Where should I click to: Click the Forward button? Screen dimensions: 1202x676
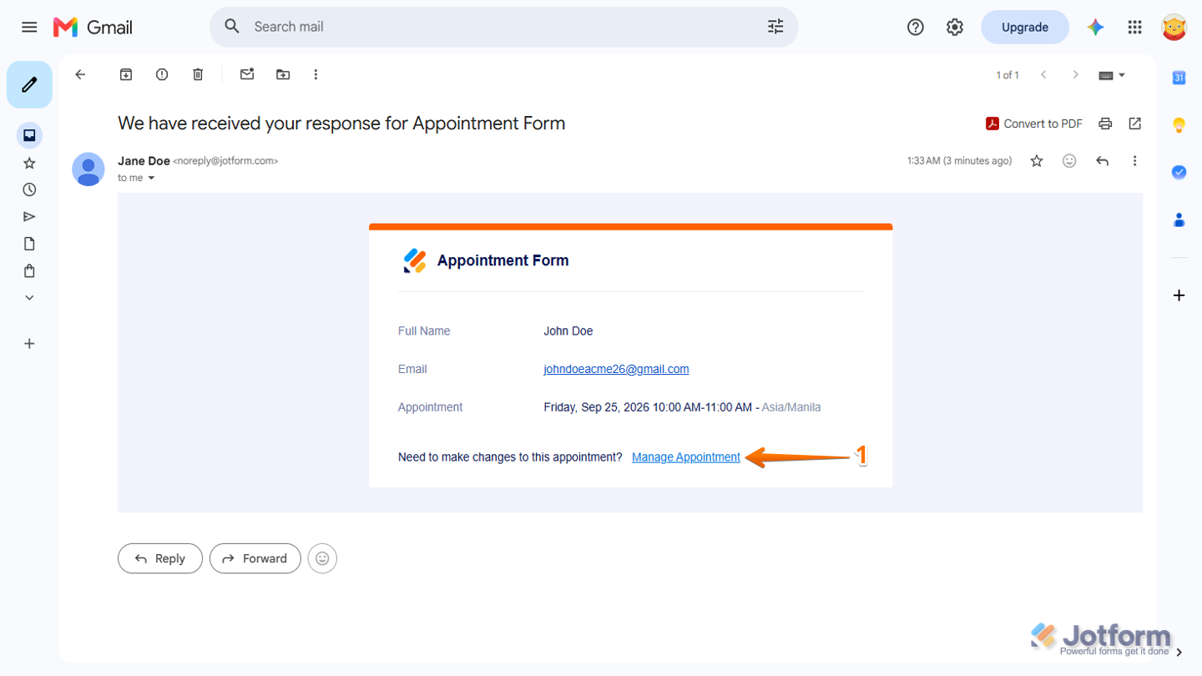click(x=255, y=558)
